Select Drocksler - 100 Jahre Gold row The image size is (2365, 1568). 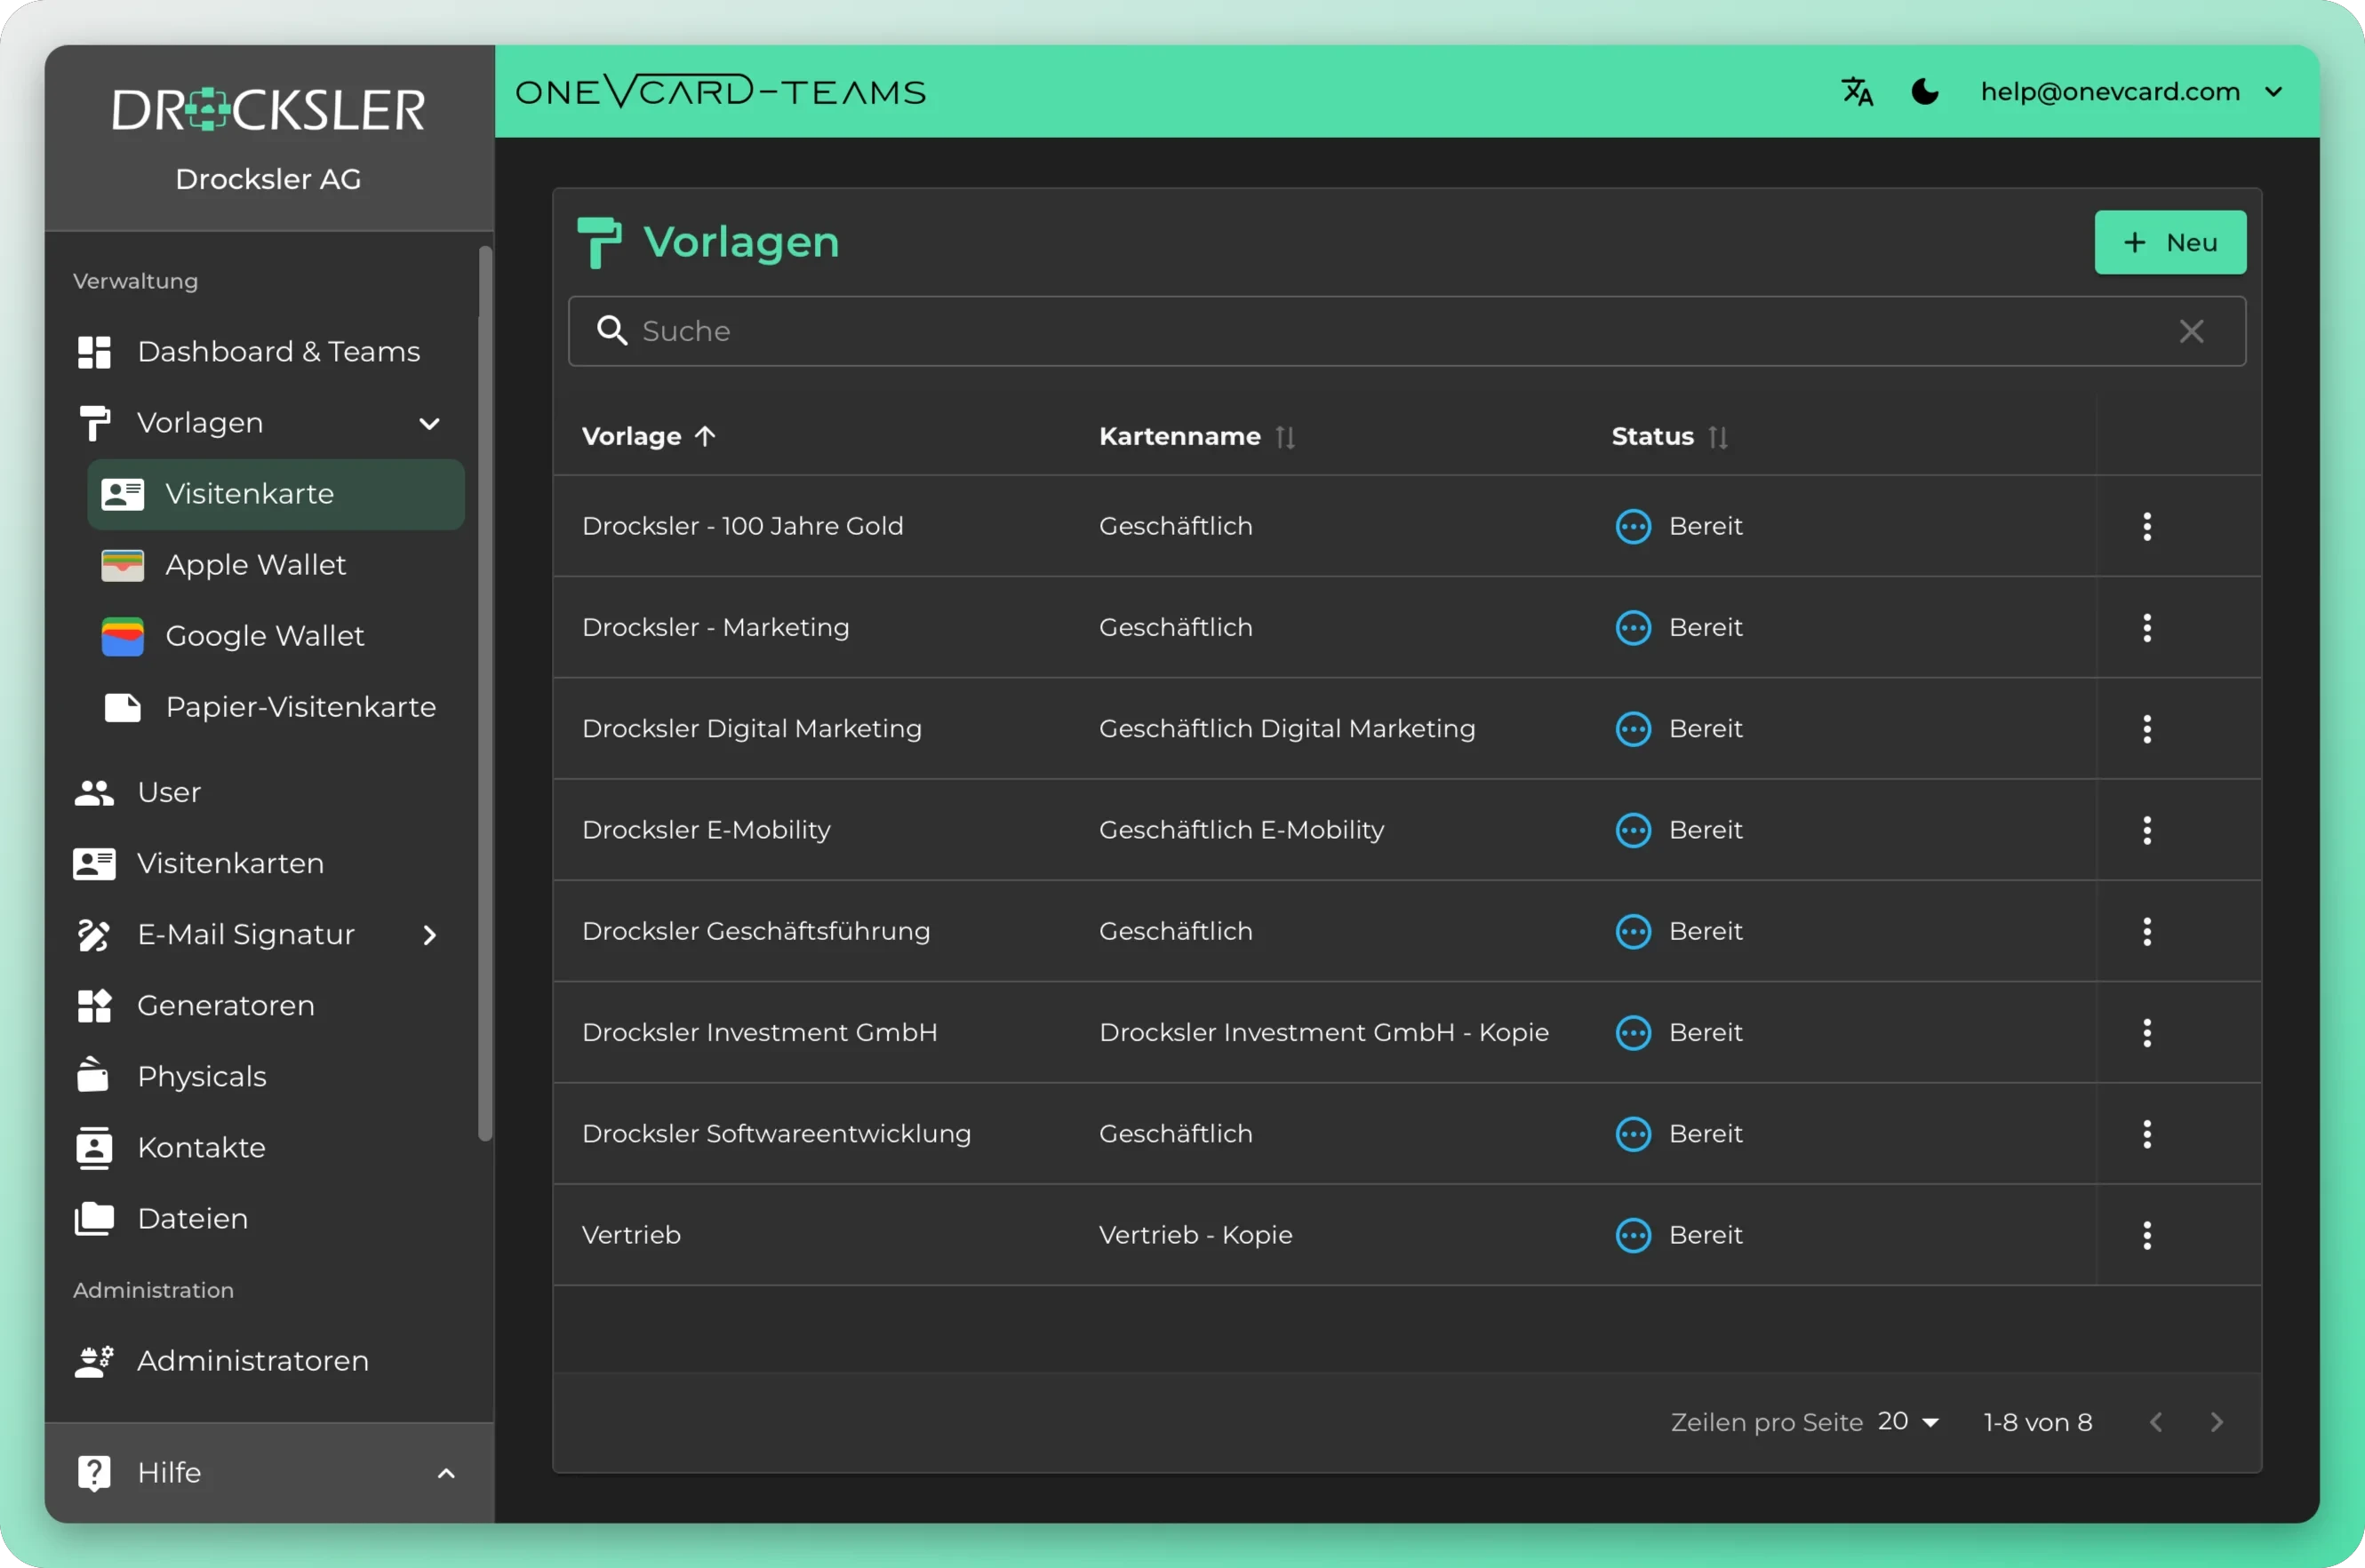coord(1407,526)
